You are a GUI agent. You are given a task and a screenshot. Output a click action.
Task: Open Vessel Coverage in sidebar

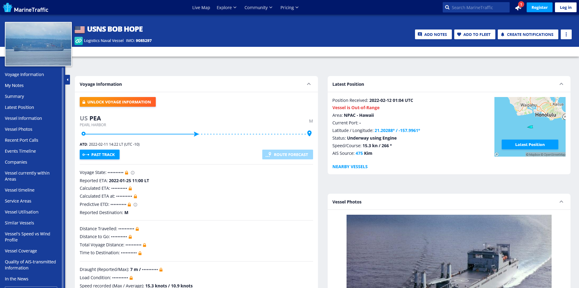[x=21, y=251]
